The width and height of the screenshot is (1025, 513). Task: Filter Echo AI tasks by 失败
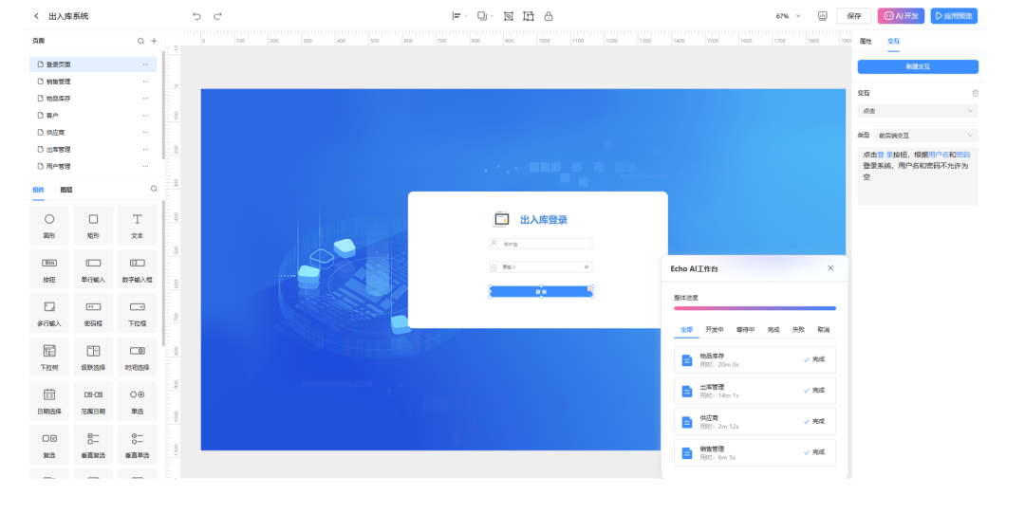[x=798, y=329]
